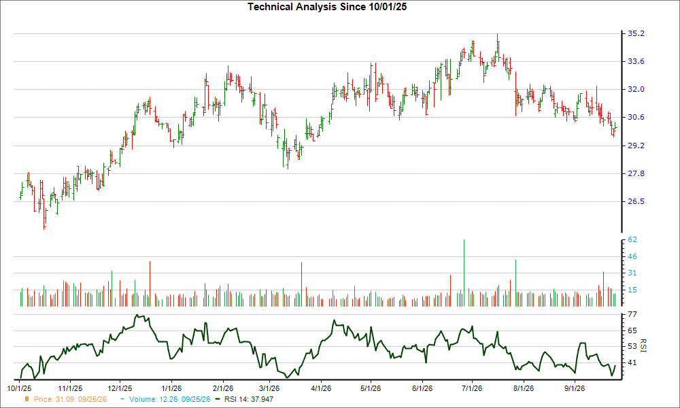
Task: Click the 26.5 price axis label
Action: [x=636, y=201]
